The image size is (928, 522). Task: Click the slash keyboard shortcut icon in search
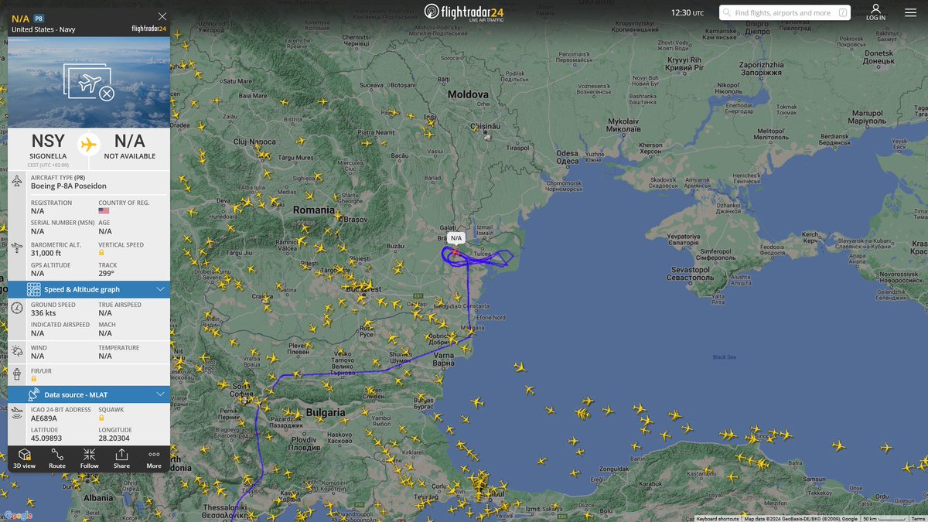tap(843, 13)
